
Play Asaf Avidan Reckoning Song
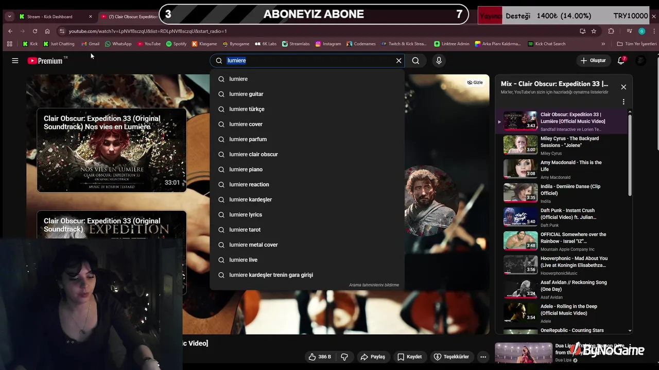tap(561, 289)
